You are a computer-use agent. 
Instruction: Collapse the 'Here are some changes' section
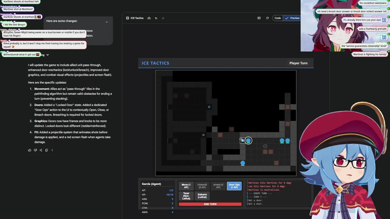tap(107, 22)
